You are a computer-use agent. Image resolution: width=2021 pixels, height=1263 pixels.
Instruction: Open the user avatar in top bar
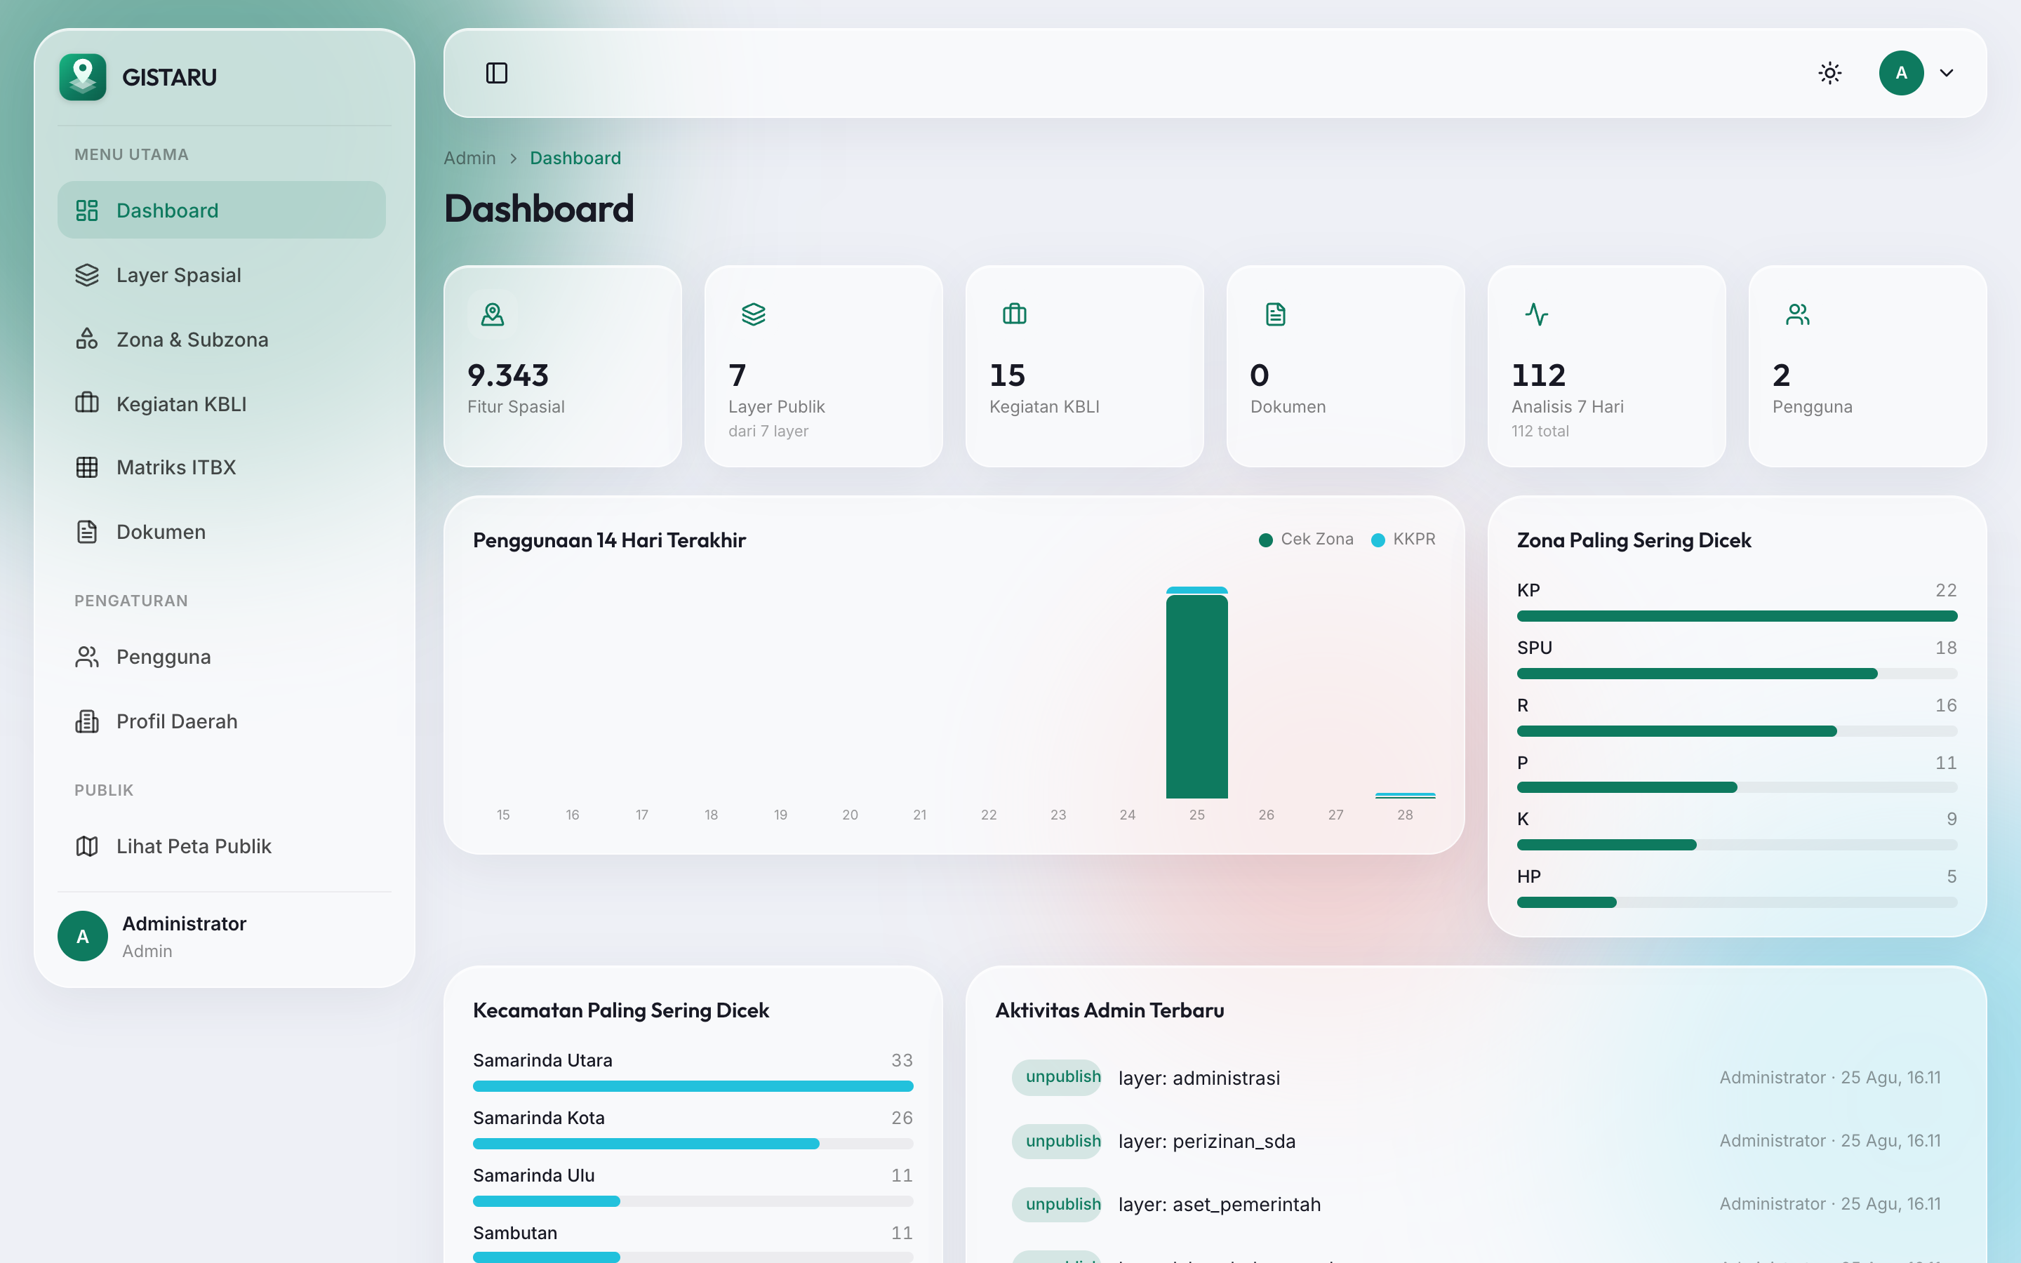[x=1901, y=73]
